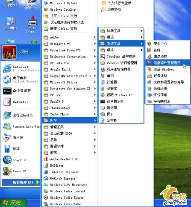Screen dimensions: 191x207
Task: Click the Synchronize (同步) icon
Action: (103, 114)
